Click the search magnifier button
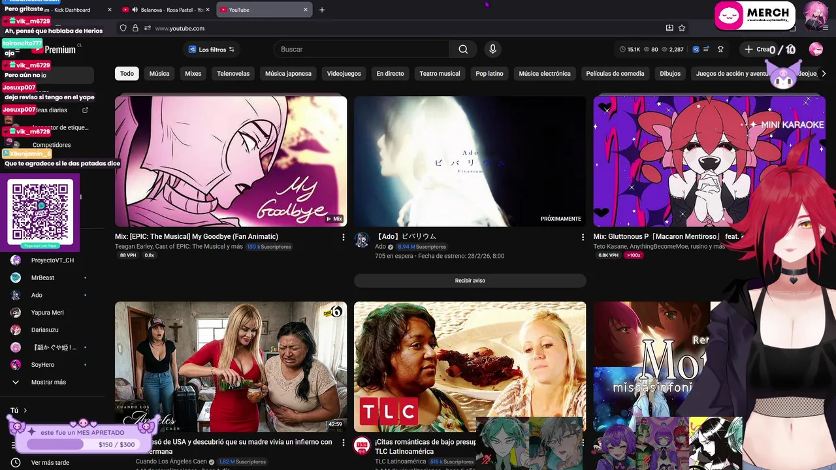Viewport: 836px width, 470px height. click(463, 50)
